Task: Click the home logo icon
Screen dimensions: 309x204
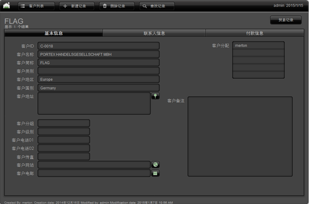Action: 7,6
